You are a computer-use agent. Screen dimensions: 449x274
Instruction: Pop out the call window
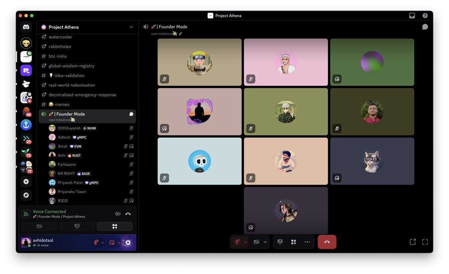413,242
